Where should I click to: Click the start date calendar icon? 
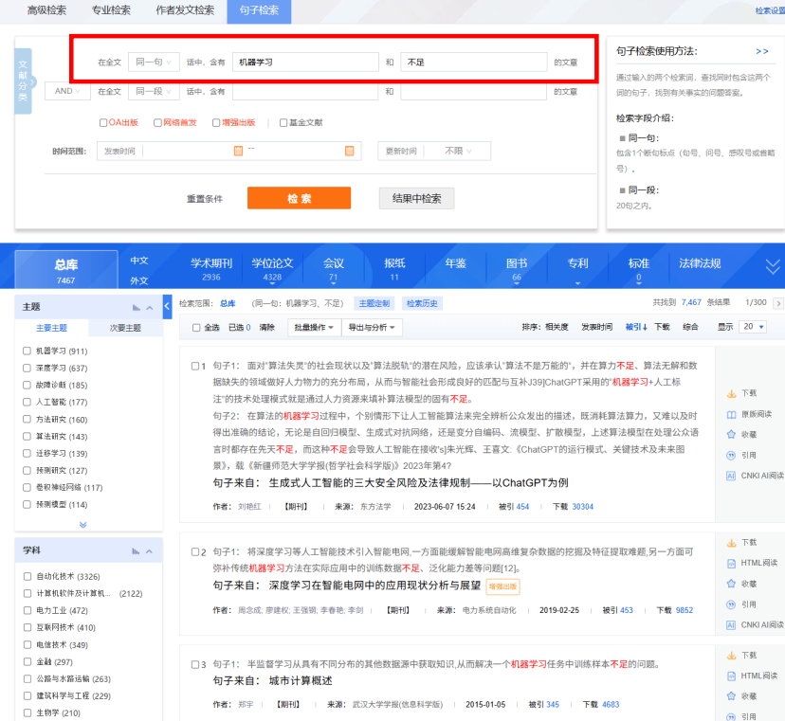[x=238, y=151]
